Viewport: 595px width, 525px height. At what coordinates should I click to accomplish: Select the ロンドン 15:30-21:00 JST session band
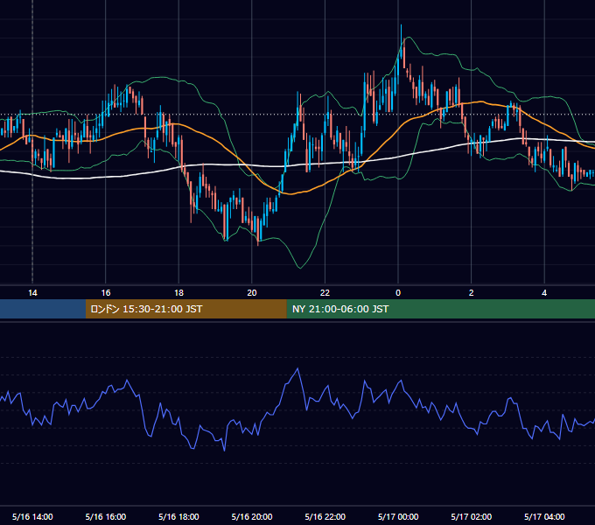tap(185, 309)
